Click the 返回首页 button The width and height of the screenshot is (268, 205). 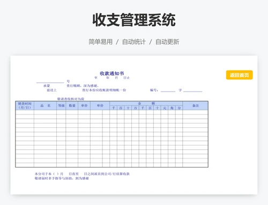pos(239,75)
